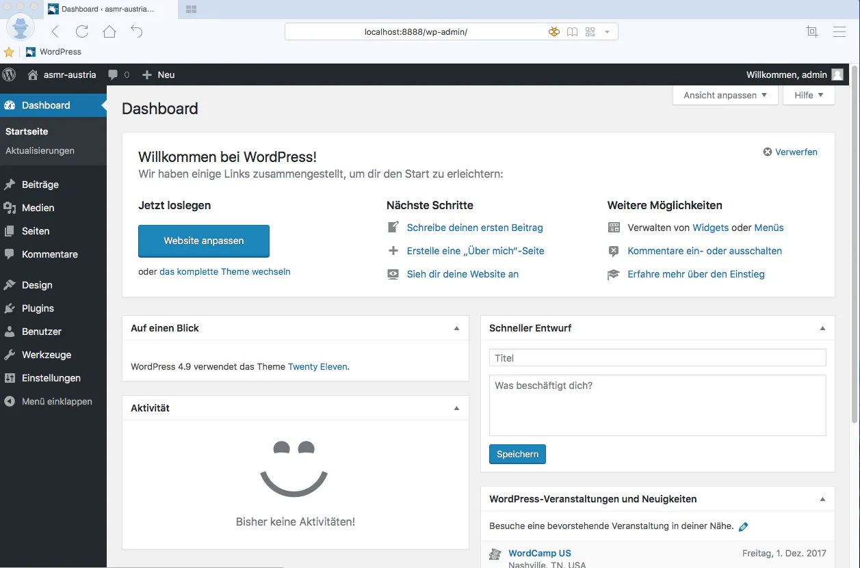This screenshot has width=860, height=568.
Task: Focus the Titel input field
Action: (657, 358)
